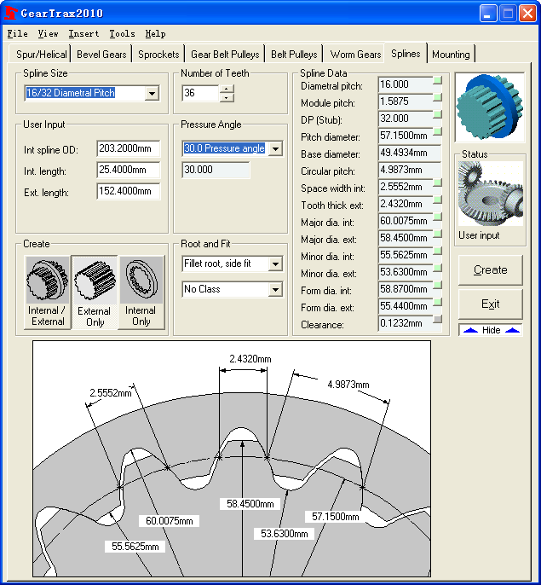
Task: Click the Hide button with blue arrows
Action: pyautogui.click(x=491, y=330)
